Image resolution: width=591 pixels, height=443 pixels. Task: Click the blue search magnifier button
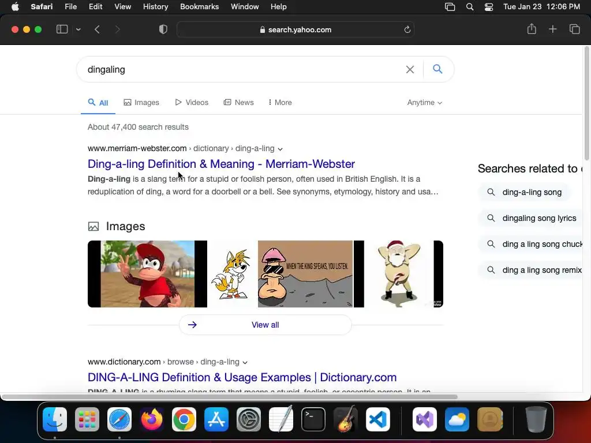[x=437, y=69]
